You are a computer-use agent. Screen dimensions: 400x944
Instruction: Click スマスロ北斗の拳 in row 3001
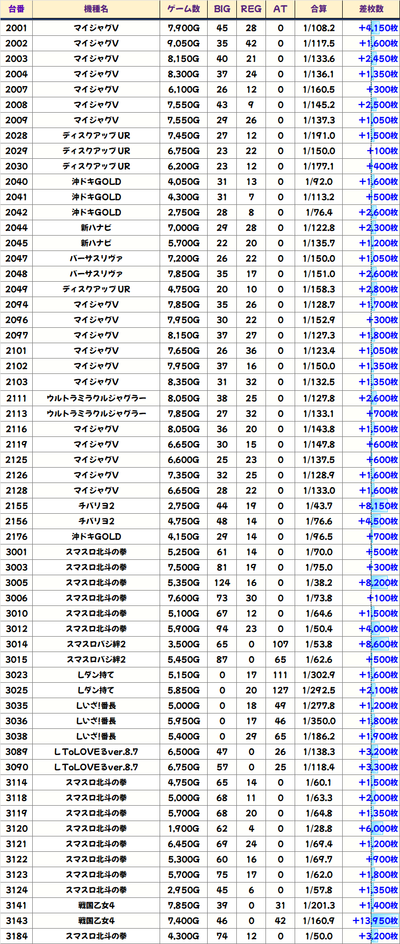pyautogui.click(x=96, y=552)
